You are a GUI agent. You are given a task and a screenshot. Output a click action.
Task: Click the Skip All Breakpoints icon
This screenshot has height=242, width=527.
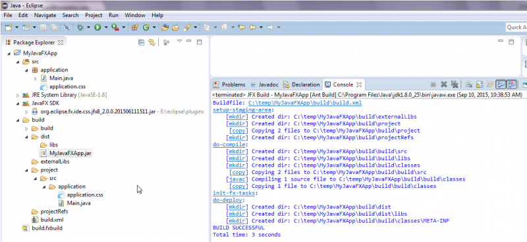coord(67,28)
